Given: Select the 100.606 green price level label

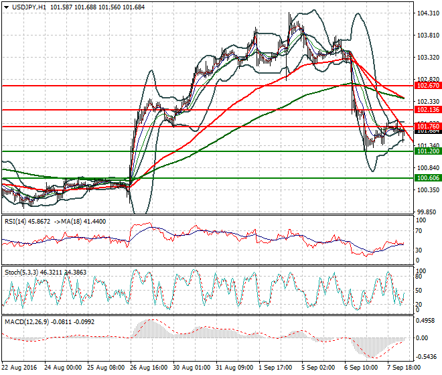Looking at the screenshot, I should tap(428, 178).
